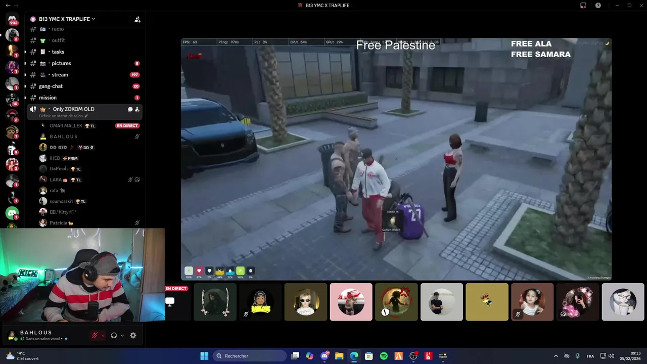Select yellow tile with bee avatar

coord(487,302)
